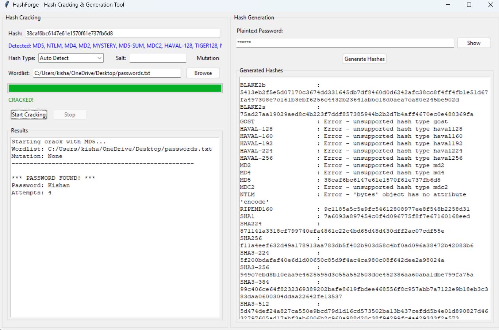Click the Hash Cracking panel title
Image resolution: width=499 pixels, height=330 pixels.
(x=23, y=18)
